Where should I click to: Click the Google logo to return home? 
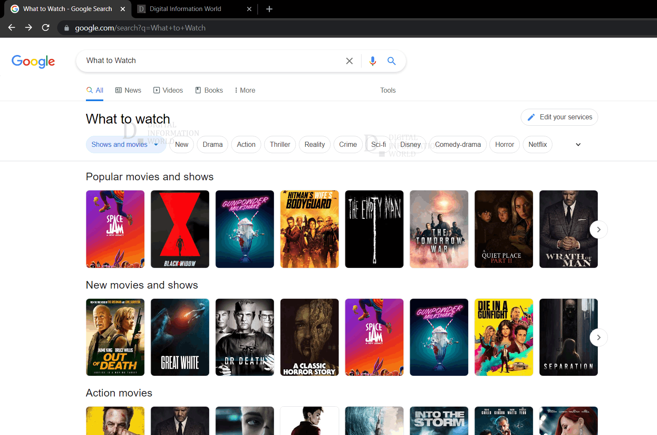pos(33,62)
